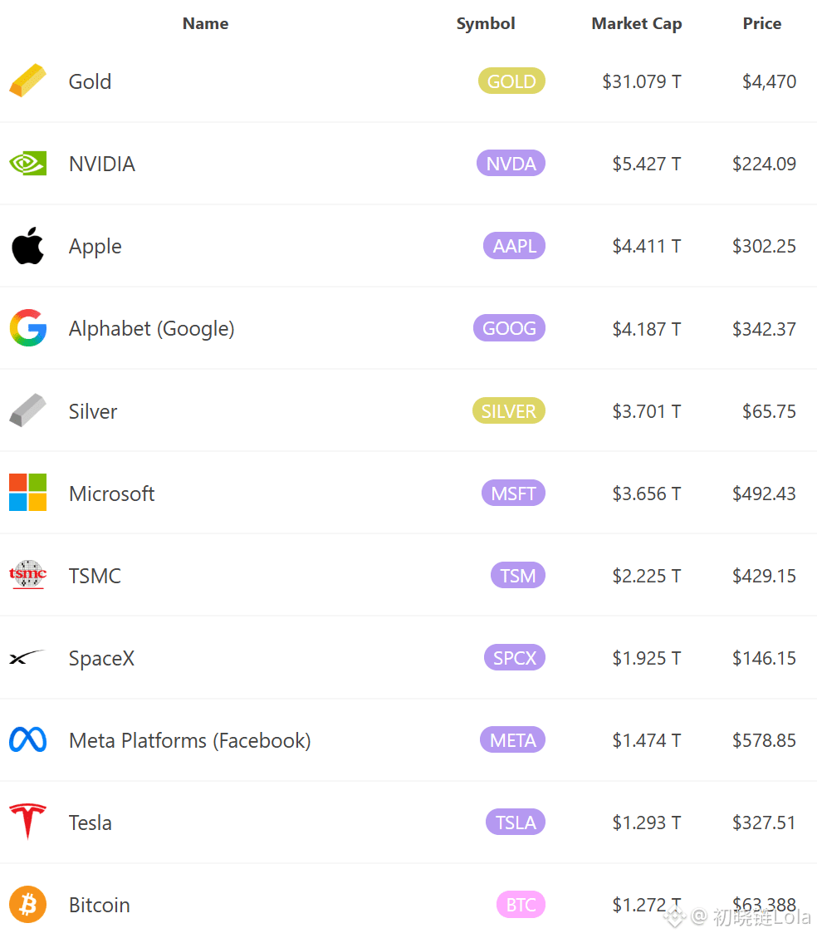Click the Google G logo

27,328
